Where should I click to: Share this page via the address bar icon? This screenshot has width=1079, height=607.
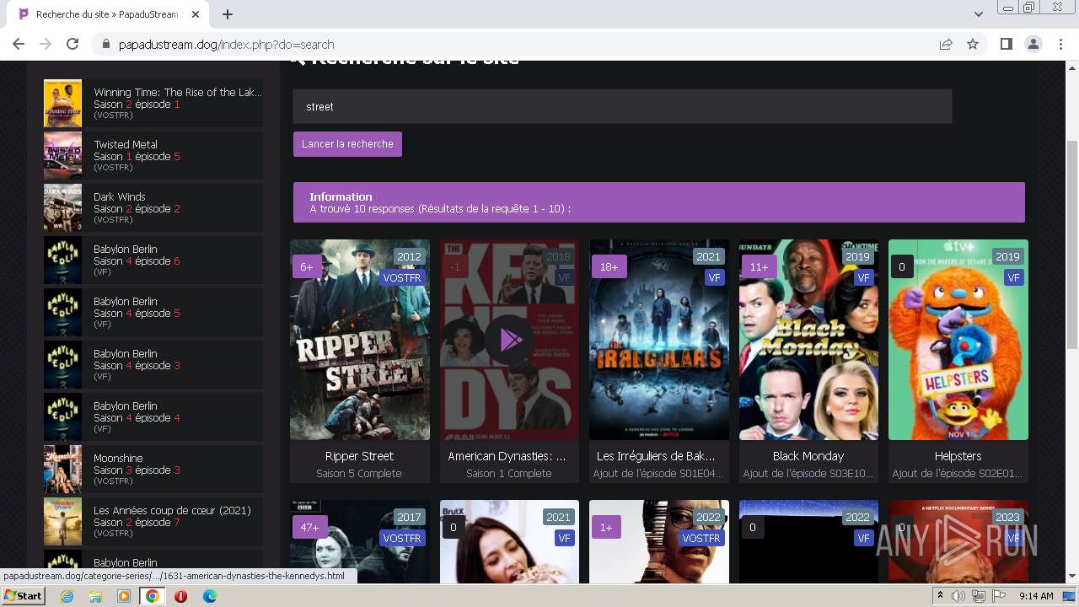coord(946,44)
